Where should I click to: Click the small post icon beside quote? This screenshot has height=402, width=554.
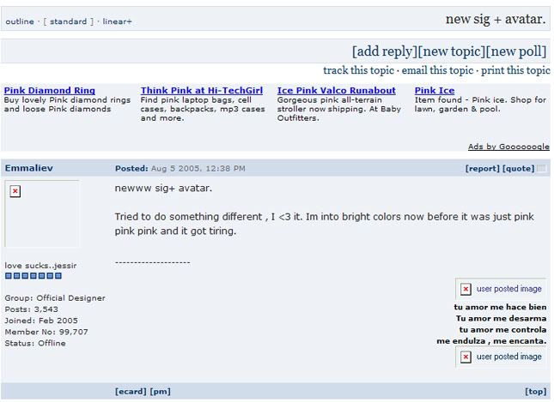tap(541, 168)
